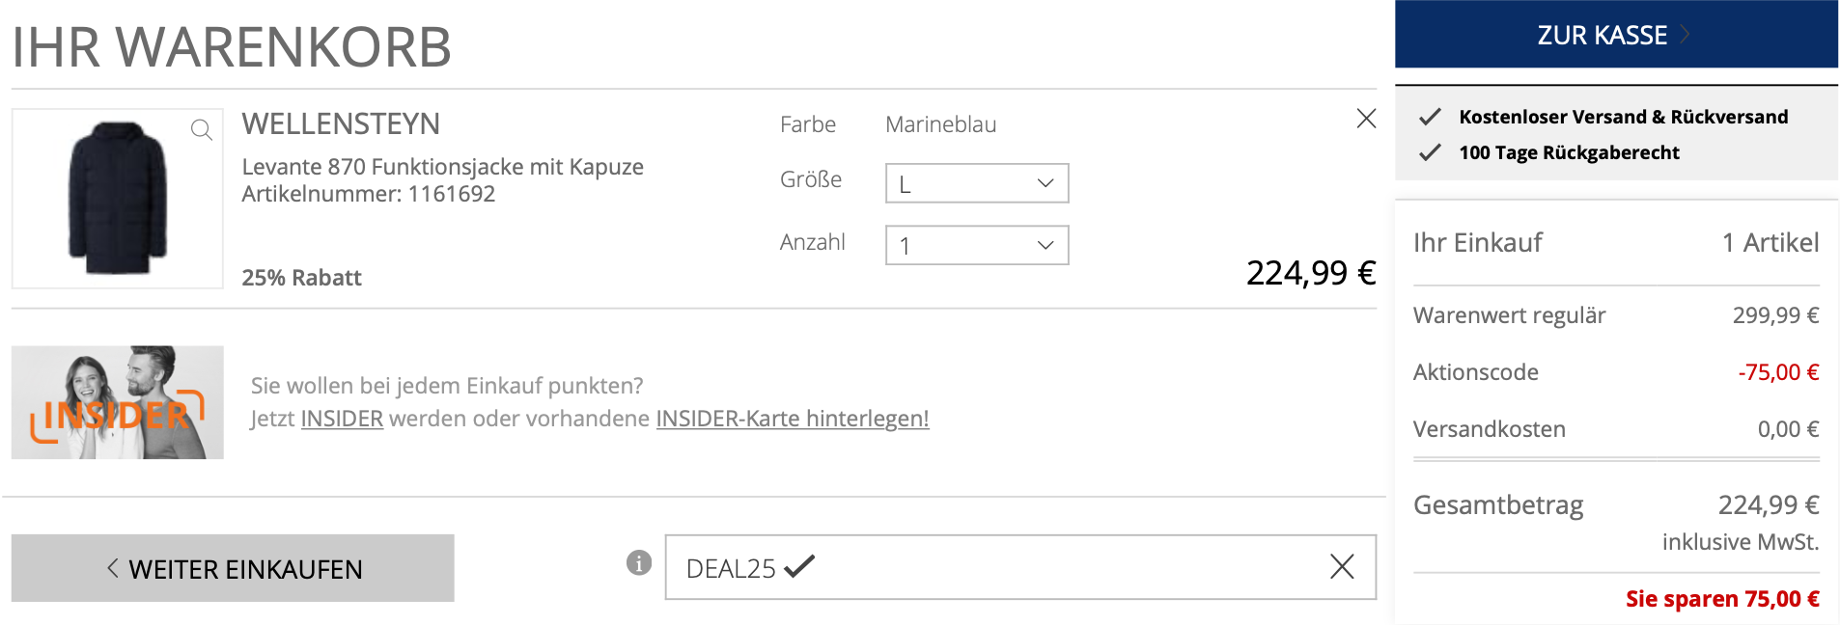Click the WELLENSTEYN brand title
This screenshot has height=625, width=1840.
tap(341, 124)
